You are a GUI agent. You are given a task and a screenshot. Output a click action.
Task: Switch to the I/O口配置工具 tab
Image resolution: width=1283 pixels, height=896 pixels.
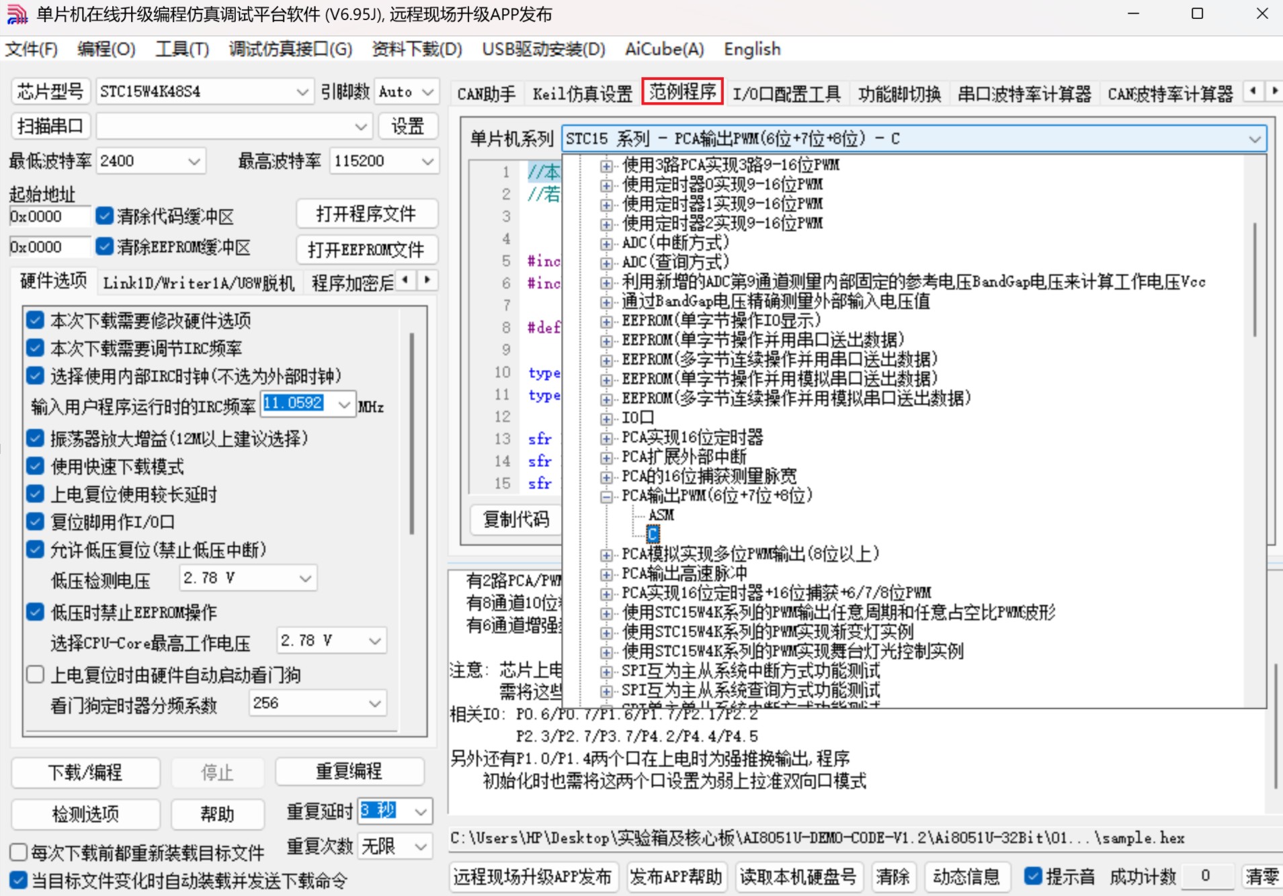(786, 93)
